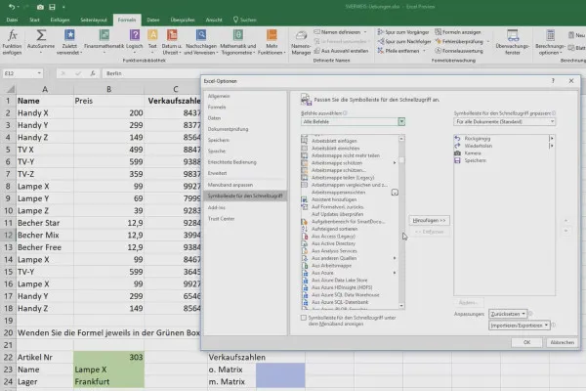Select Aus Access (Legacy) command
The width and height of the screenshot is (586, 391).
click(333, 237)
